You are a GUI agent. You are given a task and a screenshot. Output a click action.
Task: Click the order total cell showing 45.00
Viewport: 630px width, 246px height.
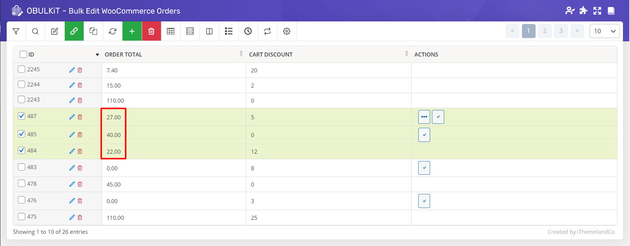[114, 184]
